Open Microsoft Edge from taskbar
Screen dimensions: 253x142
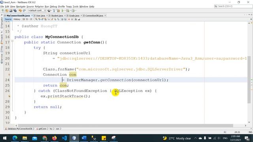point(15,138)
